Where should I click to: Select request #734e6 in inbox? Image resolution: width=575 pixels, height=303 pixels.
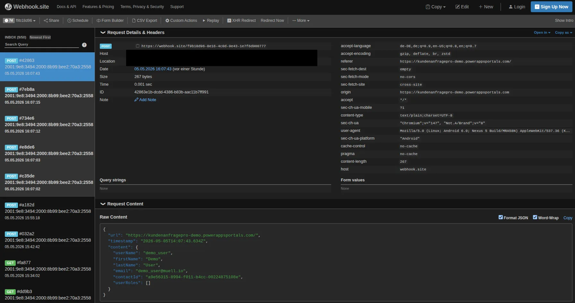47,125
